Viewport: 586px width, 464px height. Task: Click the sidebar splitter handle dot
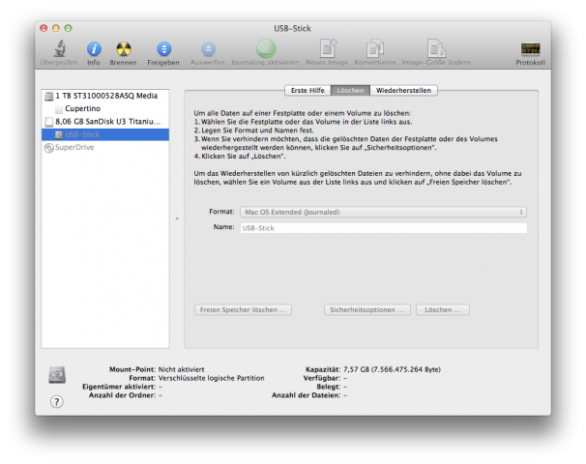pos(177,218)
